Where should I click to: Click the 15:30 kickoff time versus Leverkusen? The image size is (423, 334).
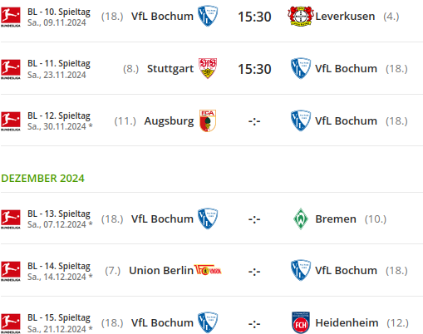tap(254, 17)
